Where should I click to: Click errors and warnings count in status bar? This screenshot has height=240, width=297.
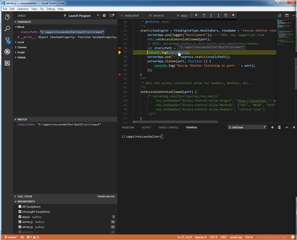pyautogui.click(x=33, y=237)
